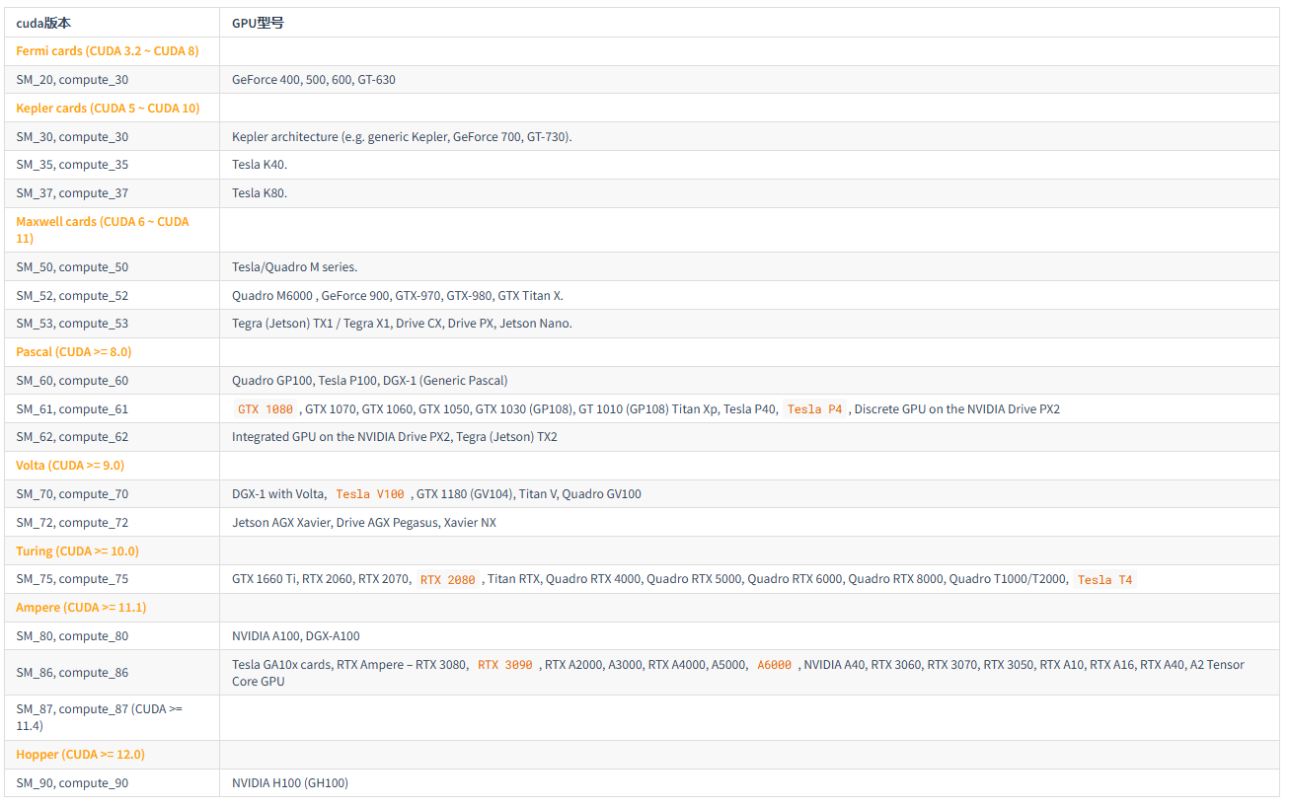The width and height of the screenshot is (1290, 806).
Task: Click the "SM_20, compute_30" cell
Action: pyautogui.click(x=112, y=80)
